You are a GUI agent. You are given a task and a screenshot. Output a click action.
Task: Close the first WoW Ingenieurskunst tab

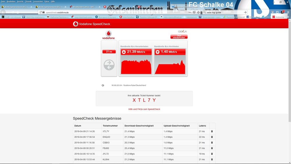click(31, 7)
